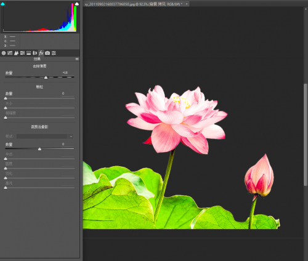
Task: Toggle the highlight clipping warning triangle
Action: (x=77, y=4)
